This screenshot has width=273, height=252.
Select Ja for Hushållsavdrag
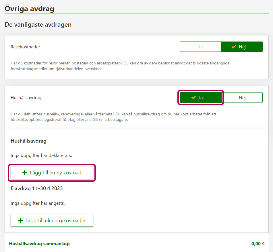tap(201, 98)
